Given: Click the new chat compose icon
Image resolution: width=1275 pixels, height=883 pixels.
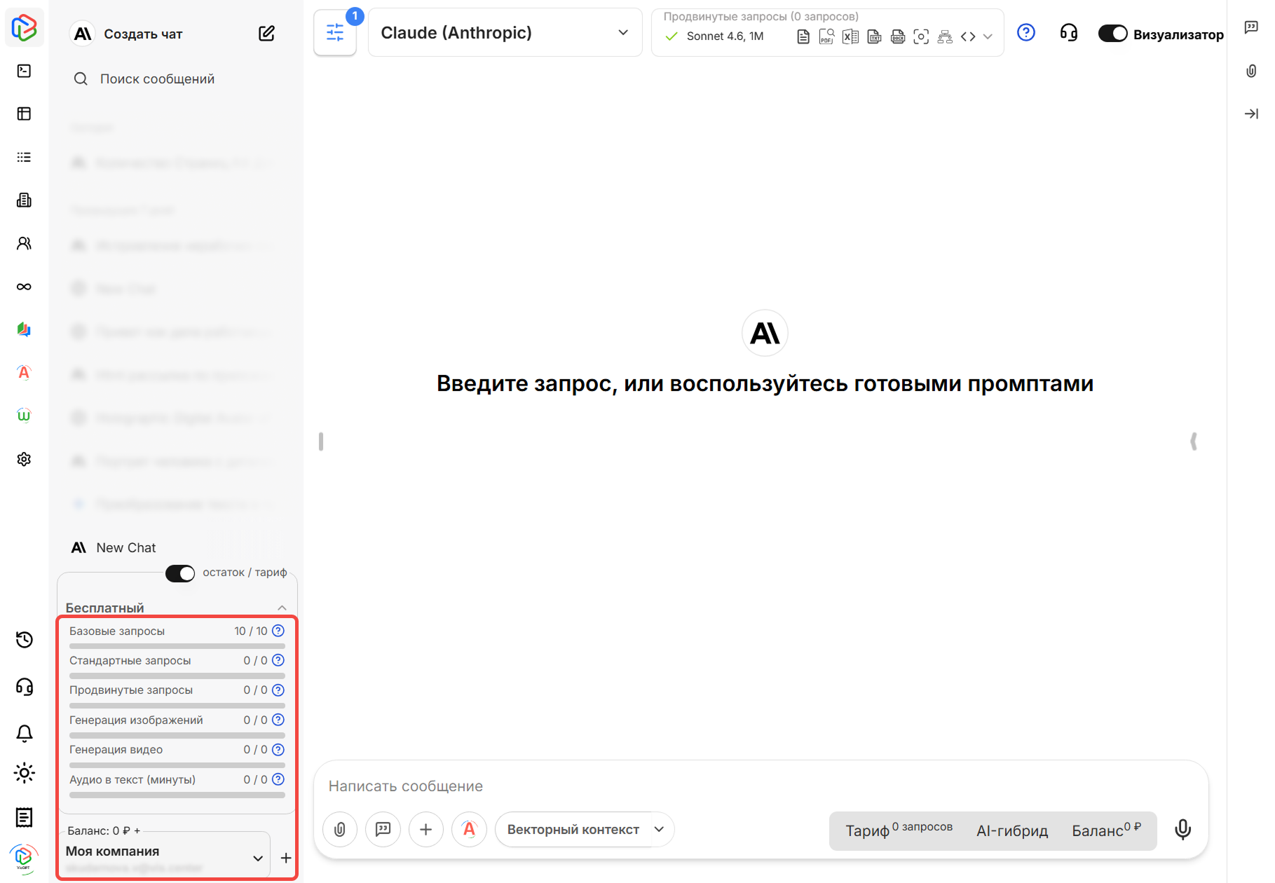Looking at the screenshot, I should pos(266,34).
